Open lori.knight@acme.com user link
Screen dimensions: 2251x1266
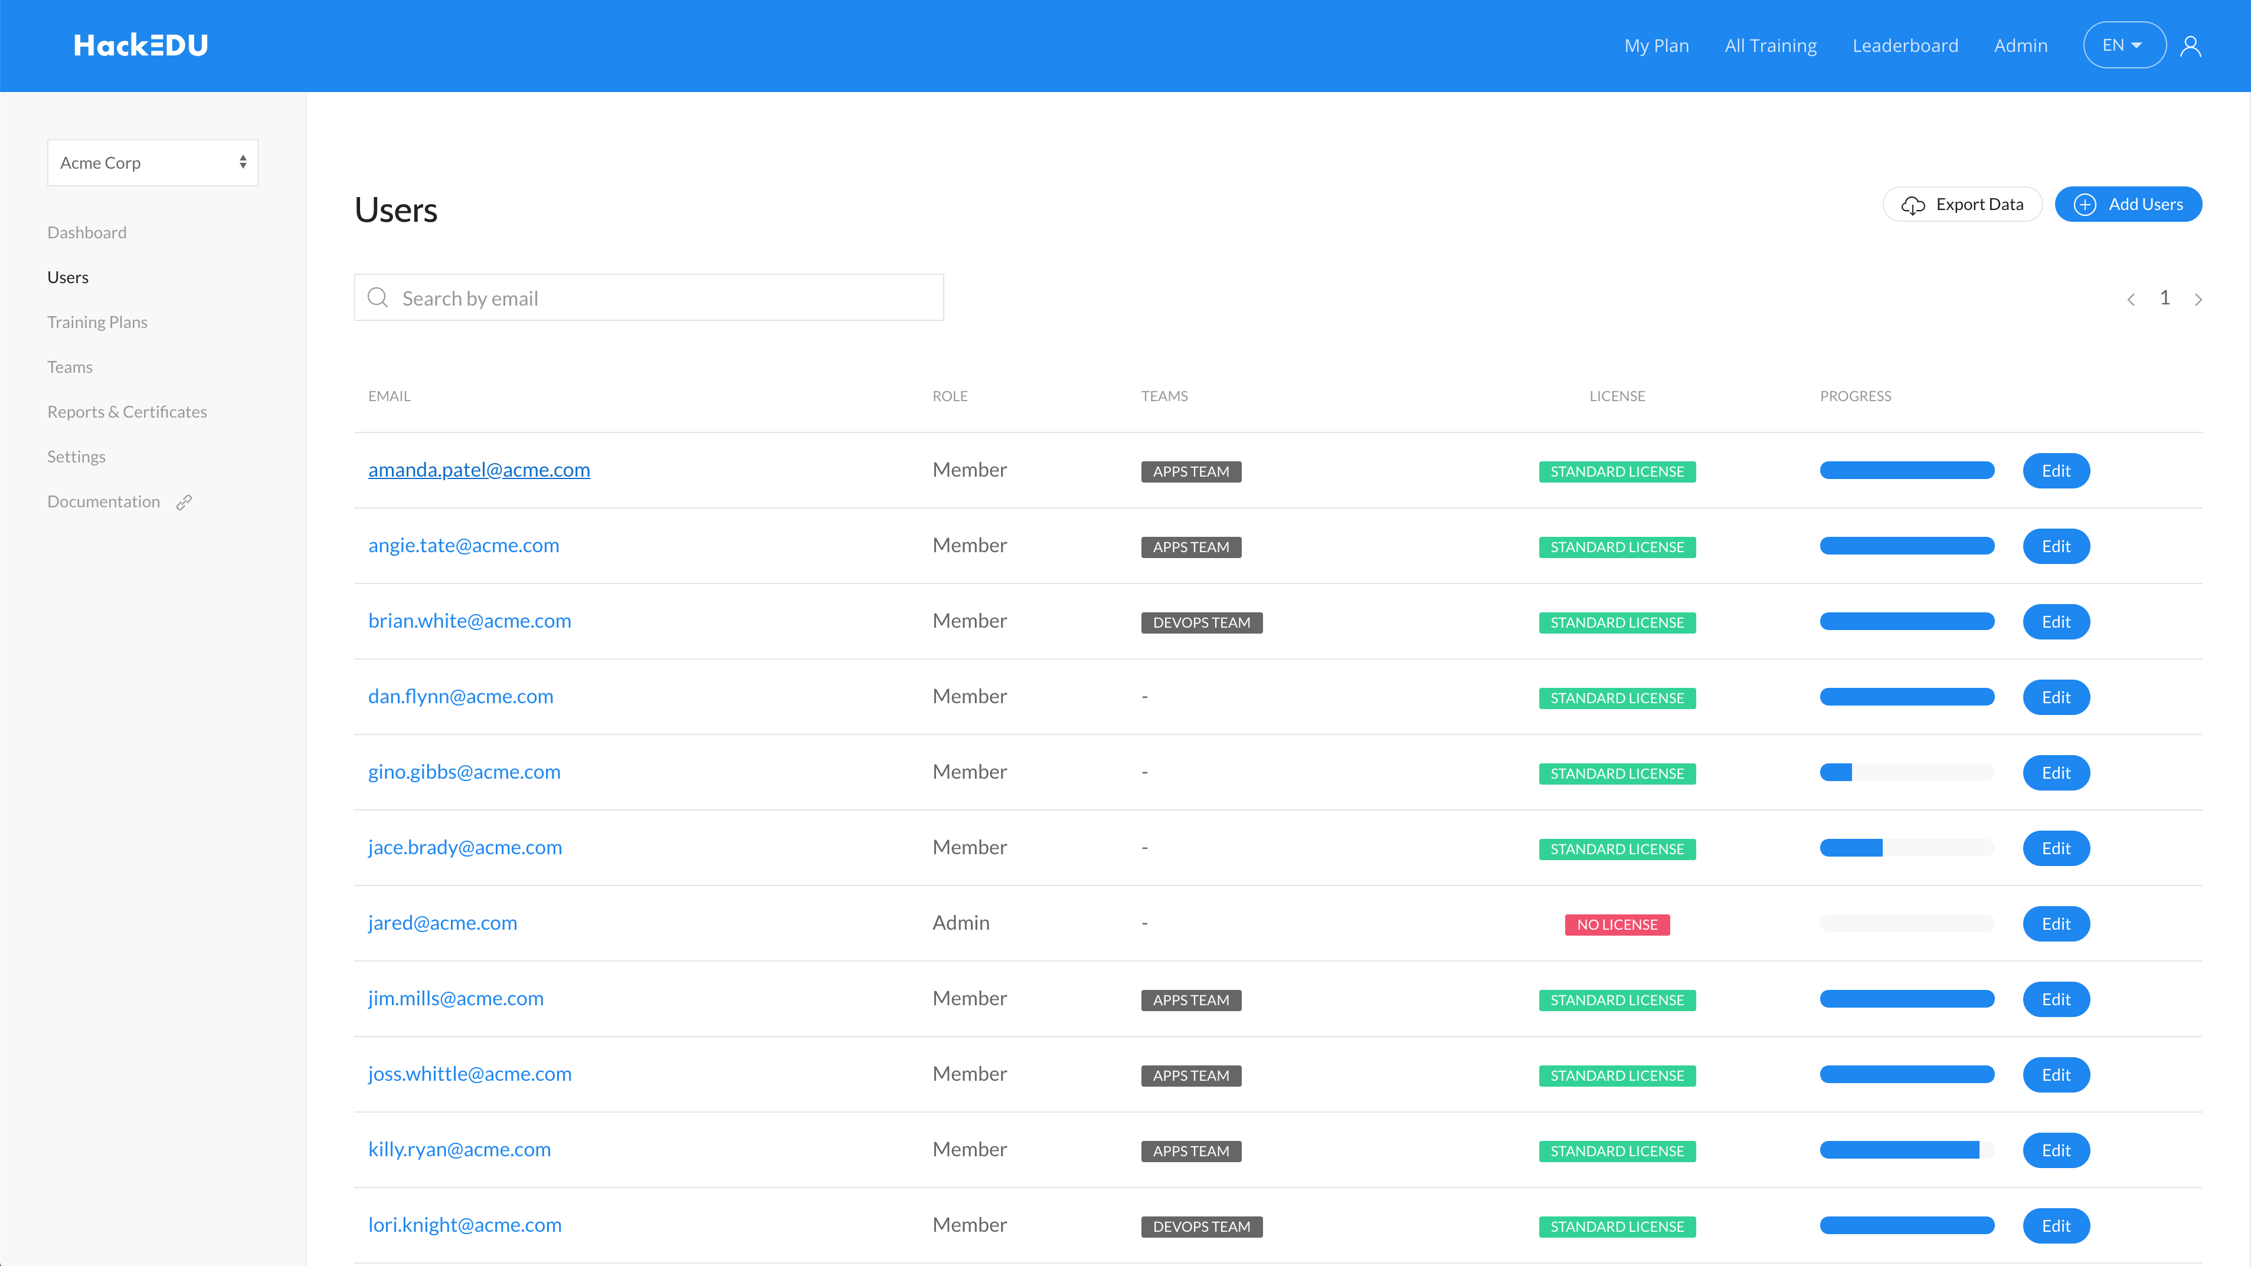[465, 1225]
